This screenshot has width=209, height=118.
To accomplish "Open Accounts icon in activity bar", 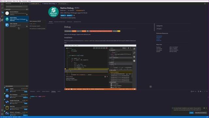I will pos(2,110).
